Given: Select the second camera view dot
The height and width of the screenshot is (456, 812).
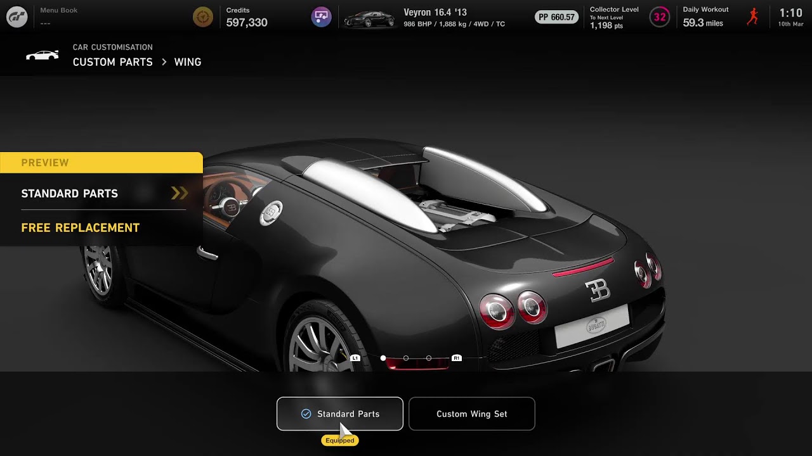Looking at the screenshot, I should tap(406, 358).
